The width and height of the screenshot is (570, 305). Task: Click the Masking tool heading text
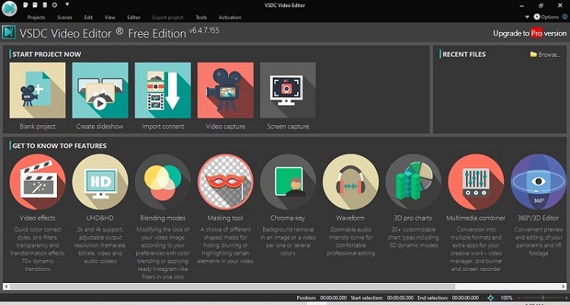[x=226, y=219]
